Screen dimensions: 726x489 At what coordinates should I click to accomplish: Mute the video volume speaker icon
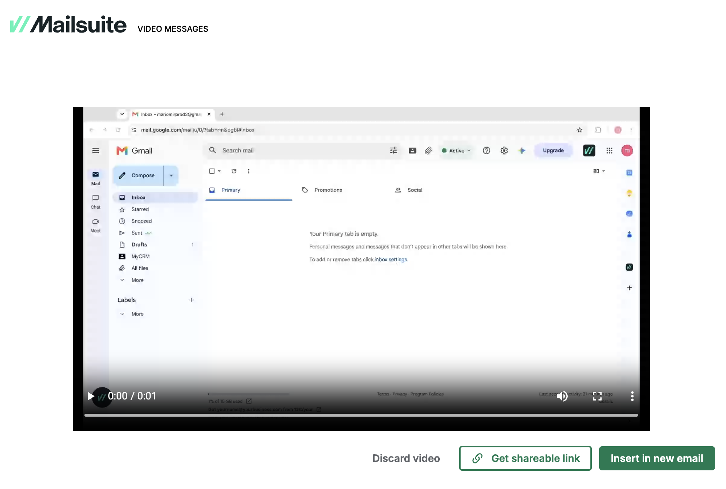tap(562, 396)
